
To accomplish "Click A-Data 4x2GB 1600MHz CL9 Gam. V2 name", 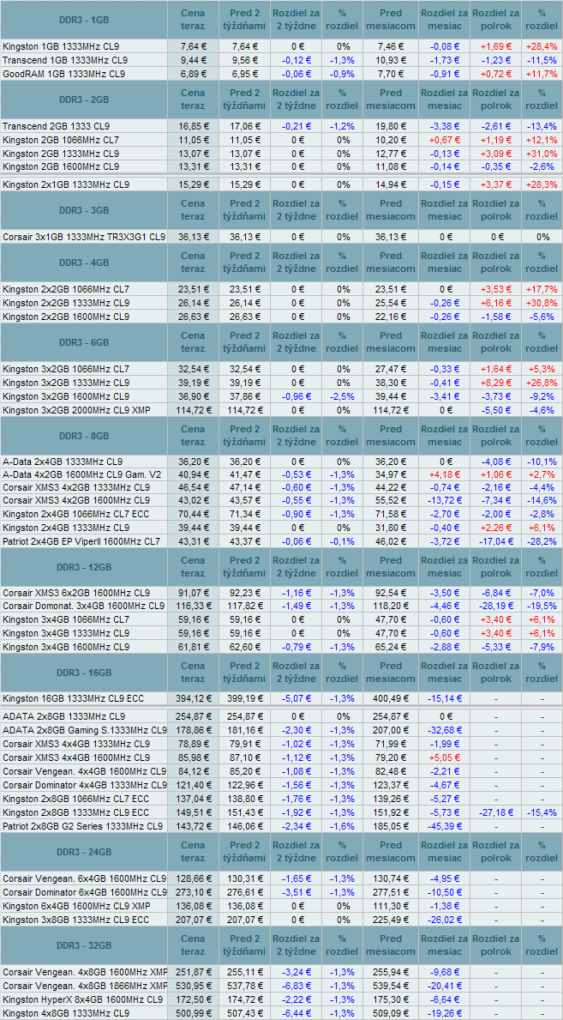I will pos(83,474).
